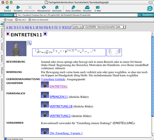Open the VERTRETUNG2 video thumbnail
The width and height of the screenshot is (154, 140).
45,114
